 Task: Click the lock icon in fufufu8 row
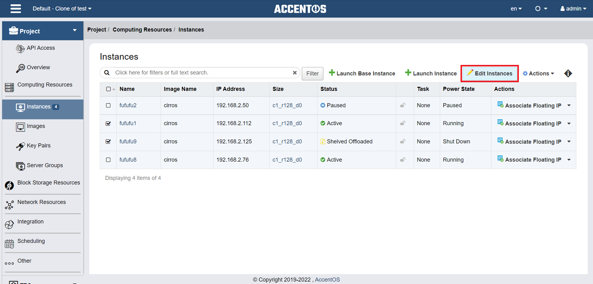[403, 160]
